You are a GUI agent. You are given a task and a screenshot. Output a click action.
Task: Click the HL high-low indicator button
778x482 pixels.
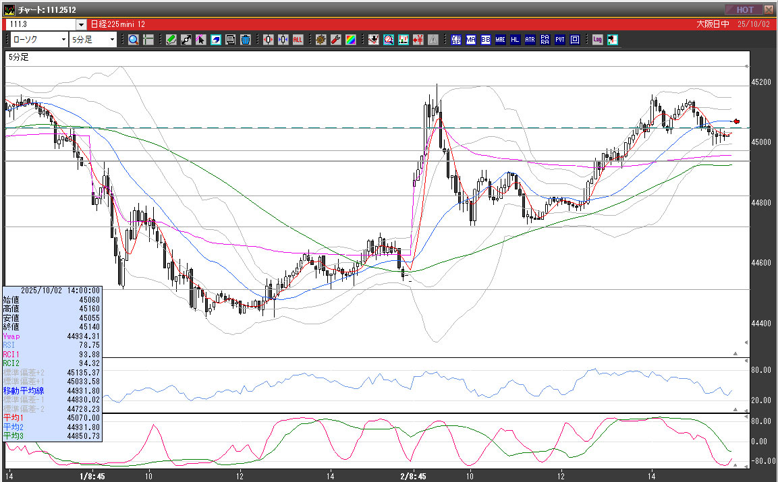pyautogui.click(x=515, y=40)
